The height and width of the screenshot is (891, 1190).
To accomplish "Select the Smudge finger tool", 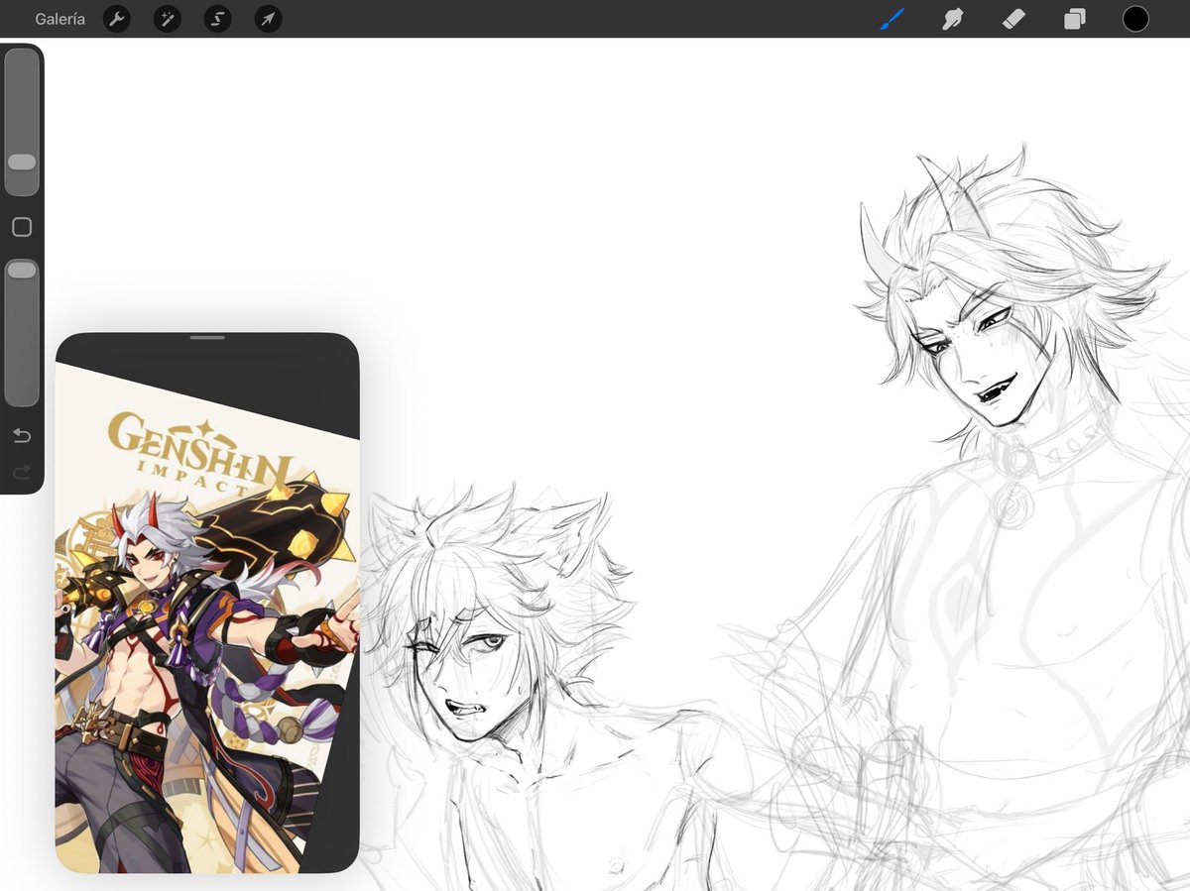I will coord(952,19).
